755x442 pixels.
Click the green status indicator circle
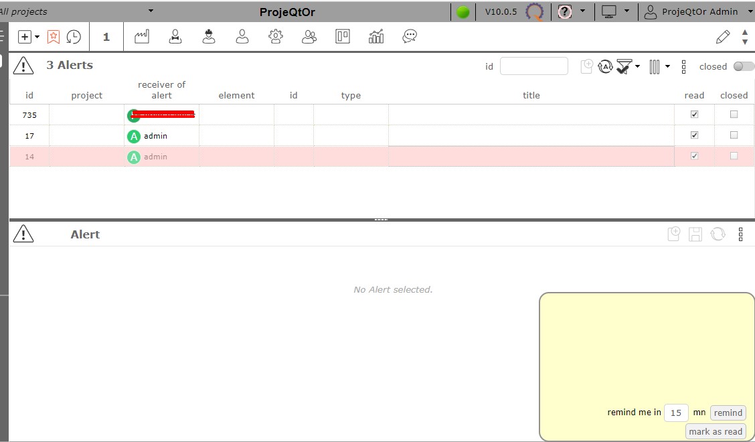click(463, 12)
